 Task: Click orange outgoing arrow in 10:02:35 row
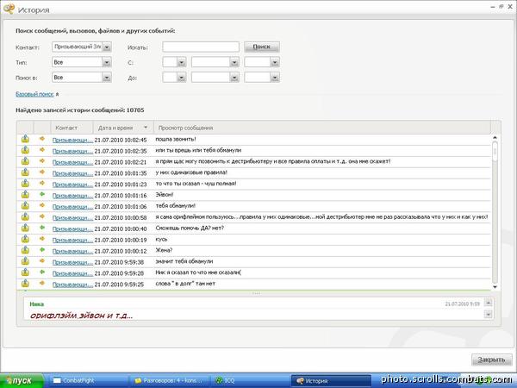coord(40,150)
